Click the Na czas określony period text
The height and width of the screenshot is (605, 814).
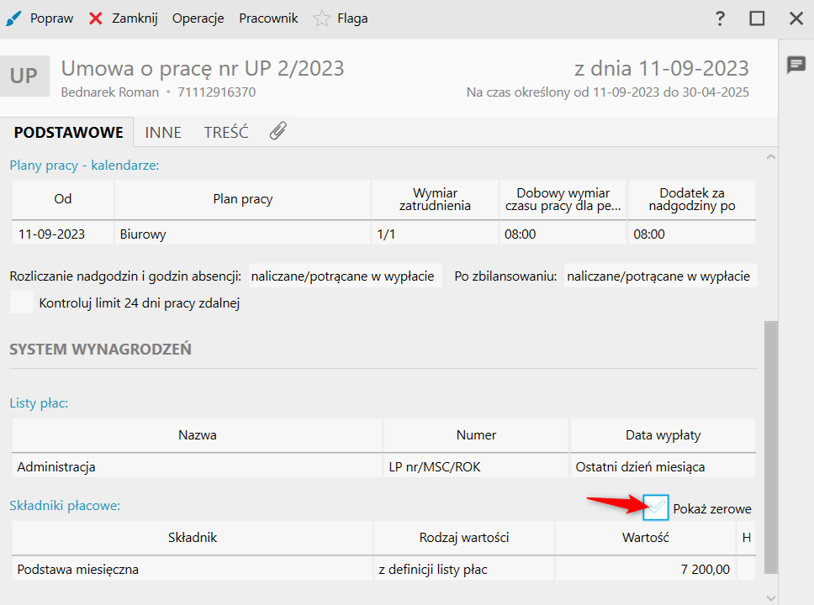(607, 92)
